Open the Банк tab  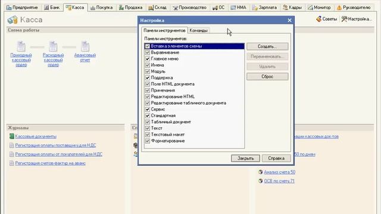pyautogui.click(x=52, y=8)
